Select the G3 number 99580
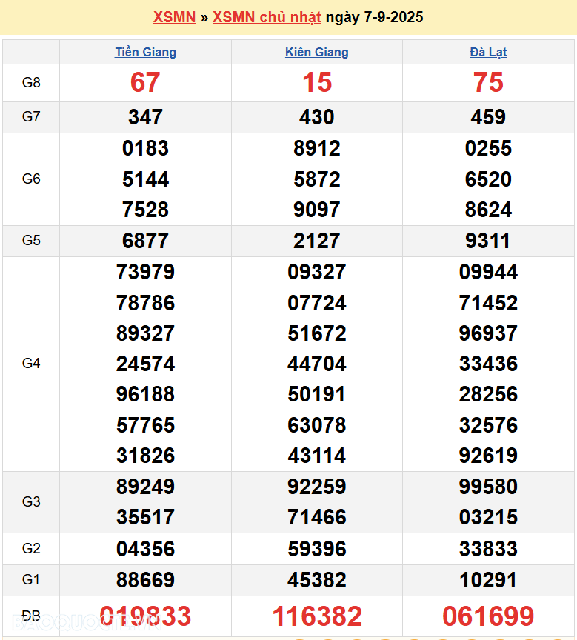Screen dimensions: 577x640 [x=488, y=487]
